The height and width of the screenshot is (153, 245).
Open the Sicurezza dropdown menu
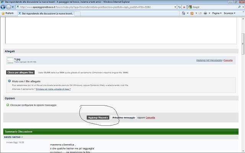pos(230,13)
